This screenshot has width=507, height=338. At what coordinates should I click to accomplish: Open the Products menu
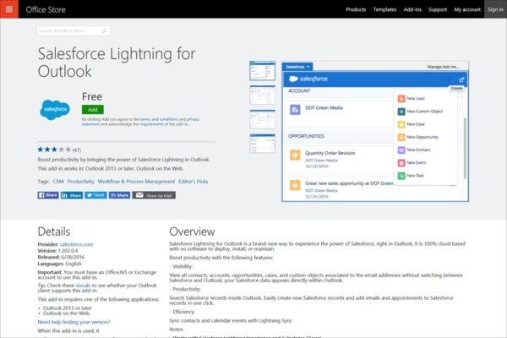coord(356,9)
